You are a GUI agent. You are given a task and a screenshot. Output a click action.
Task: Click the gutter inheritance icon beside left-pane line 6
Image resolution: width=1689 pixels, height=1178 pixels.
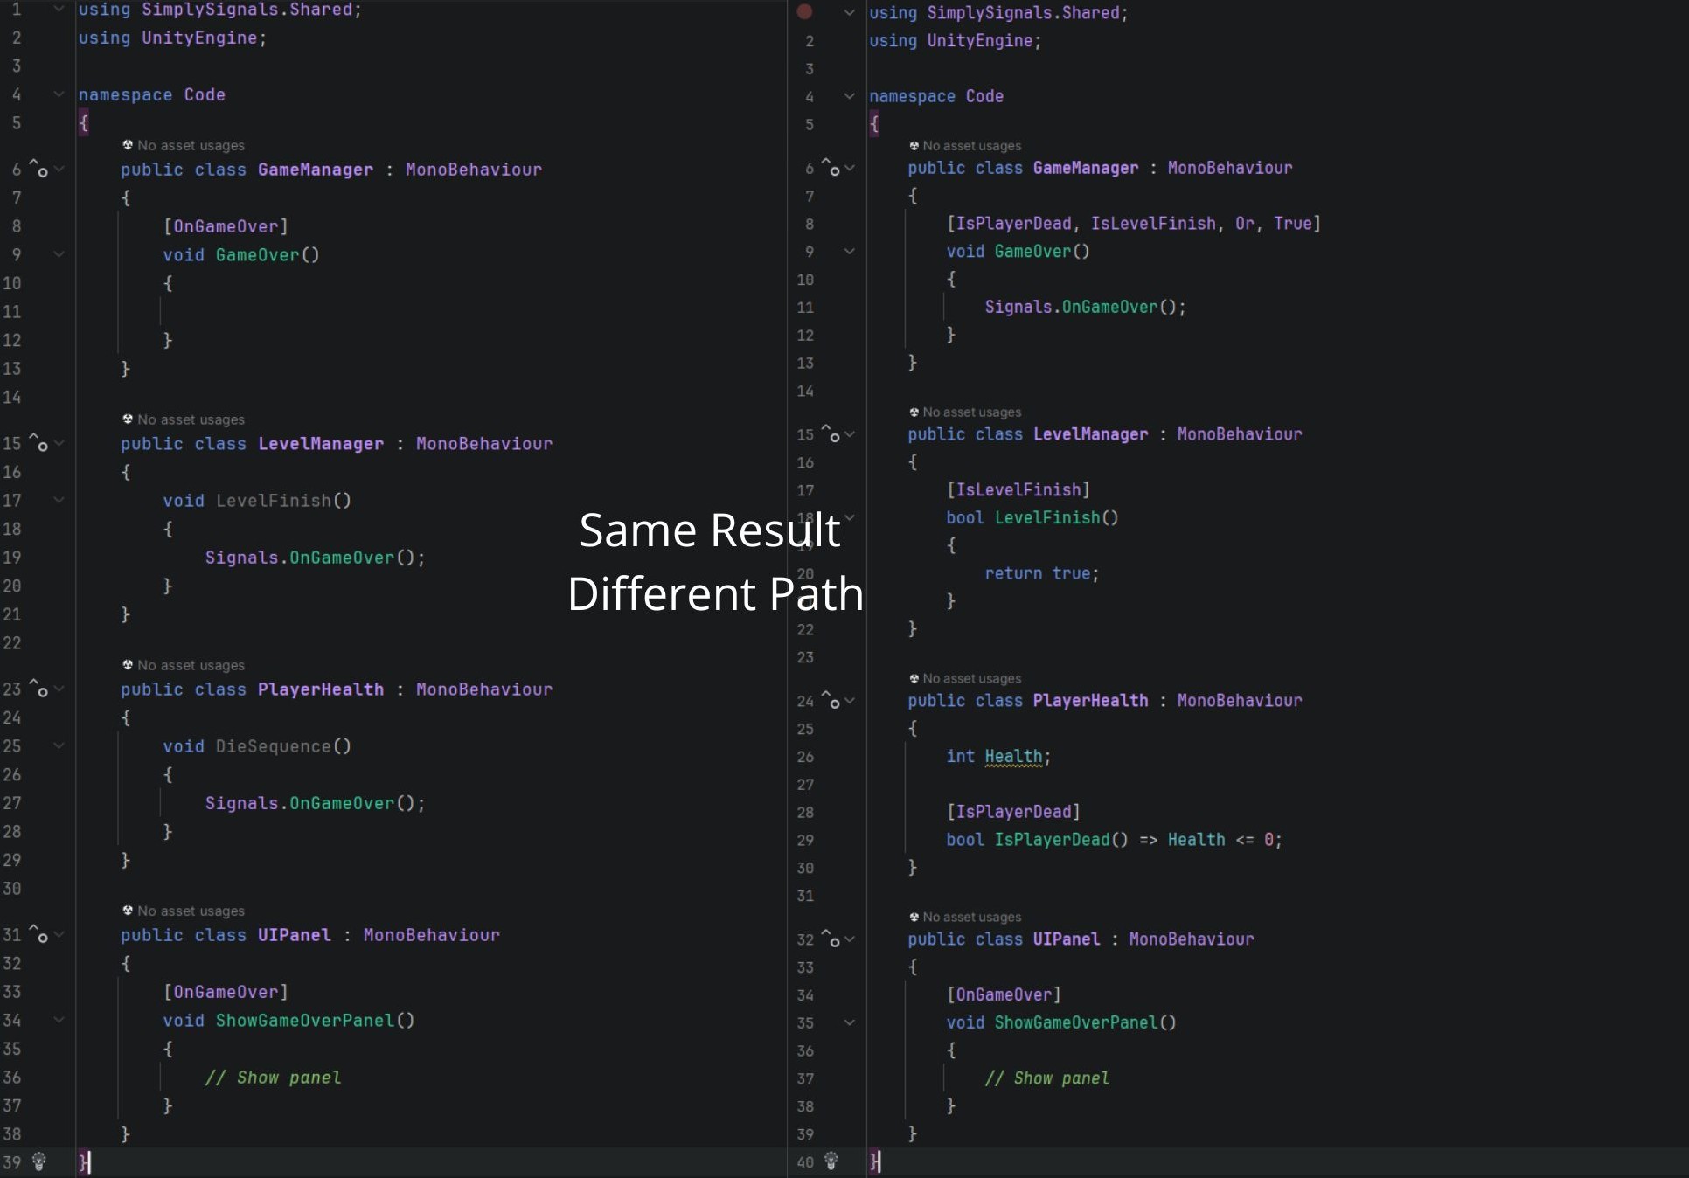click(38, 168)
